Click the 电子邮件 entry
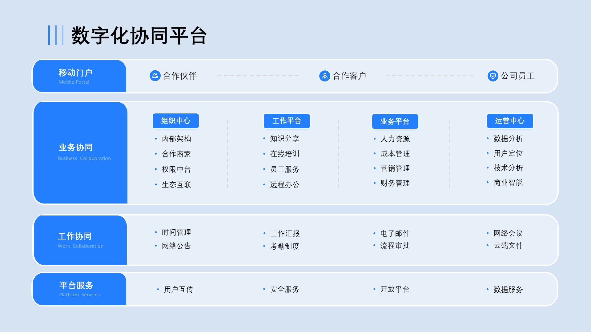 point(395,234)
